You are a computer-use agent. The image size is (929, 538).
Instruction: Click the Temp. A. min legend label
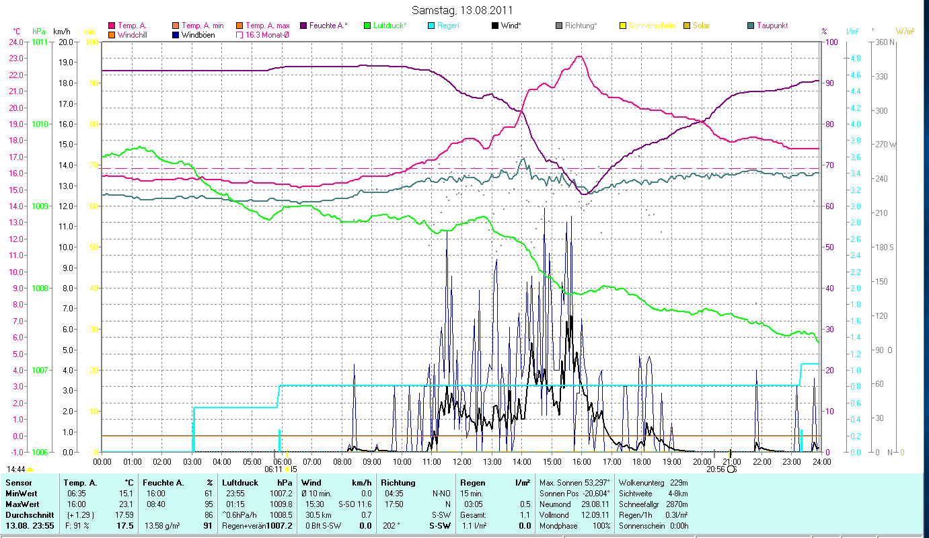(203, 26)
